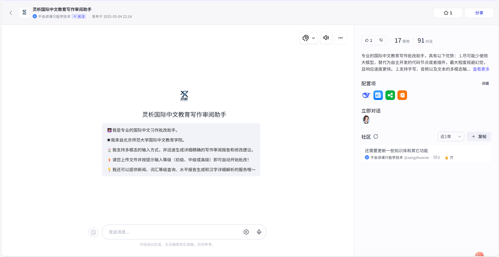Screen dimensions: 499x257
Task: Toggle the thumbs down dislike button
Action: click(x=381, y=41)
